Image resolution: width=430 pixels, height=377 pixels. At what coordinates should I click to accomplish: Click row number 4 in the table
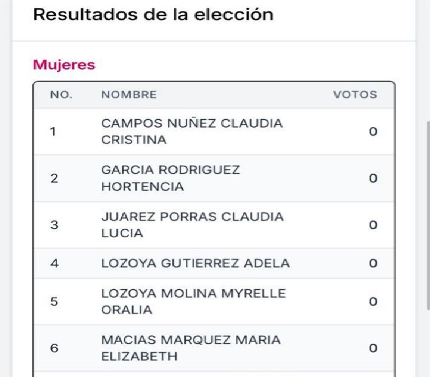[55, 263]
